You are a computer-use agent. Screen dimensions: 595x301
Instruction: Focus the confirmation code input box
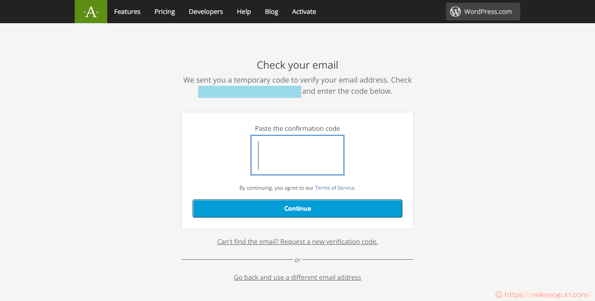(297, 155)
